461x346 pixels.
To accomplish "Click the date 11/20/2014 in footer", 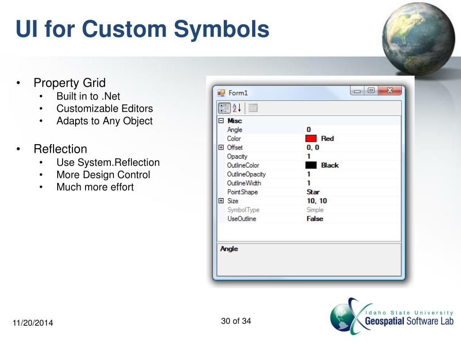I will tap(32, 323).
